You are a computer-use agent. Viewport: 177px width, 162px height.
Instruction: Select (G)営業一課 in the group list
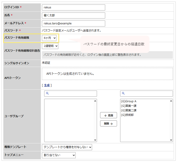click(x=129, y=106)
